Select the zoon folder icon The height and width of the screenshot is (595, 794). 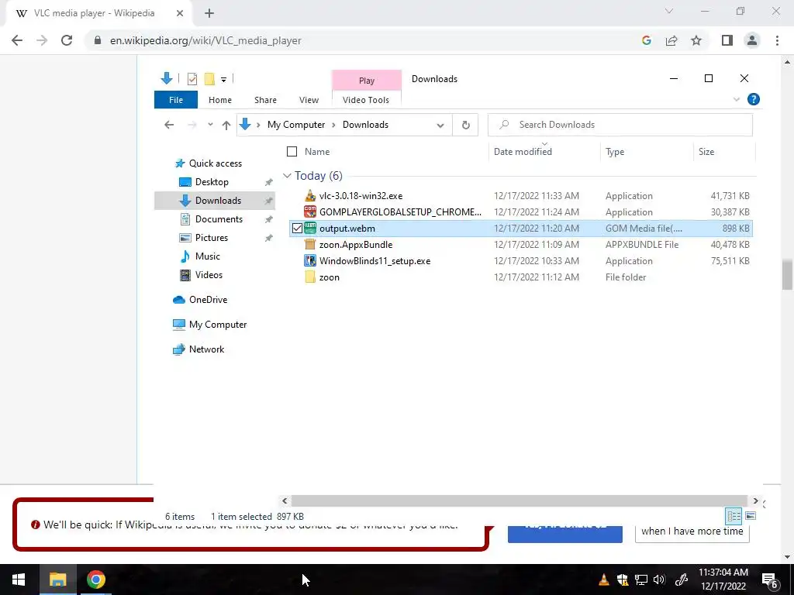pyautogui.click(x=310, y=277)
